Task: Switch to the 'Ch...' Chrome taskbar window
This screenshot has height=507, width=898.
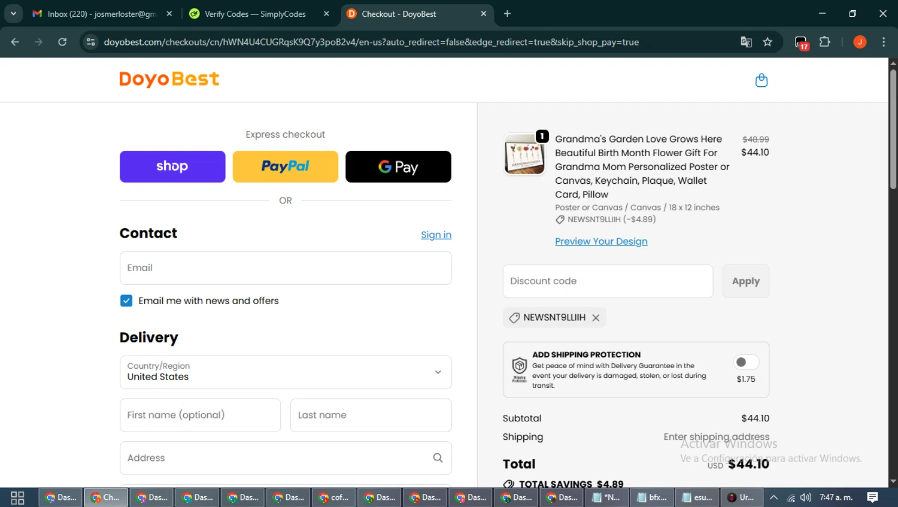Action: (106, 497)
